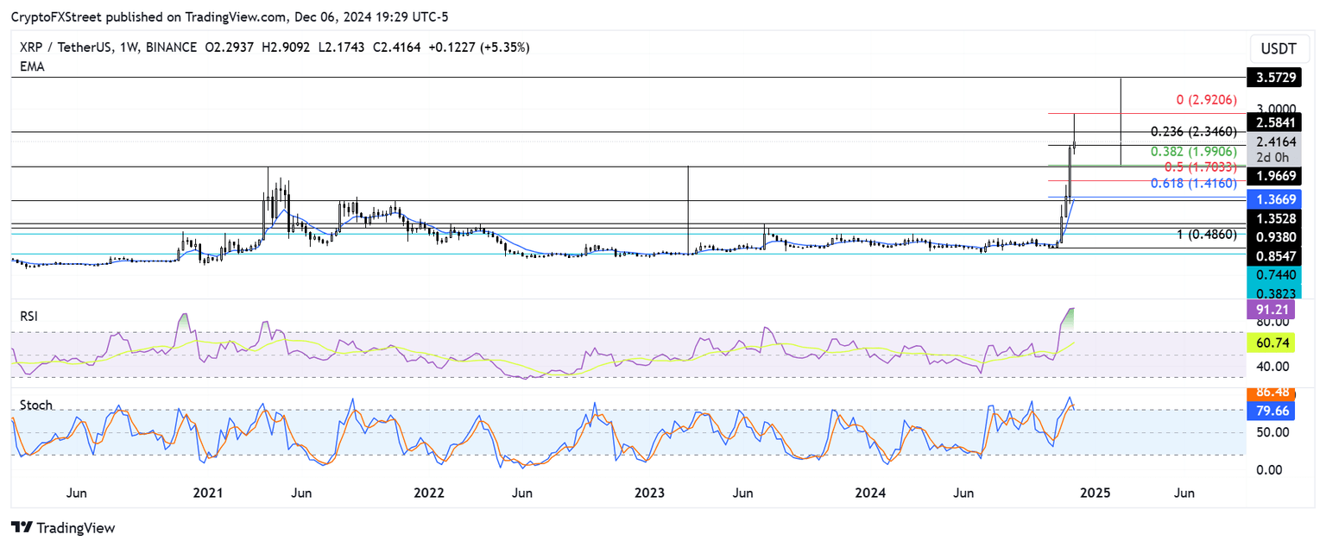
Task: Click the 3.5729 price level badge
Action: point(1277,78)
